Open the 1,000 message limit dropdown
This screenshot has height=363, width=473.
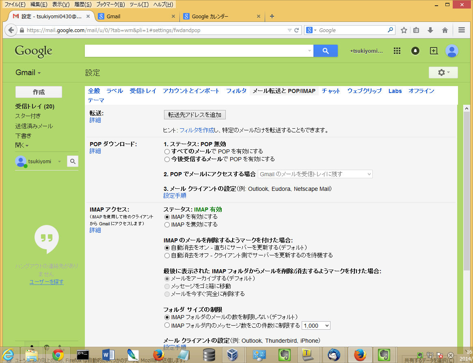point(316,326)
